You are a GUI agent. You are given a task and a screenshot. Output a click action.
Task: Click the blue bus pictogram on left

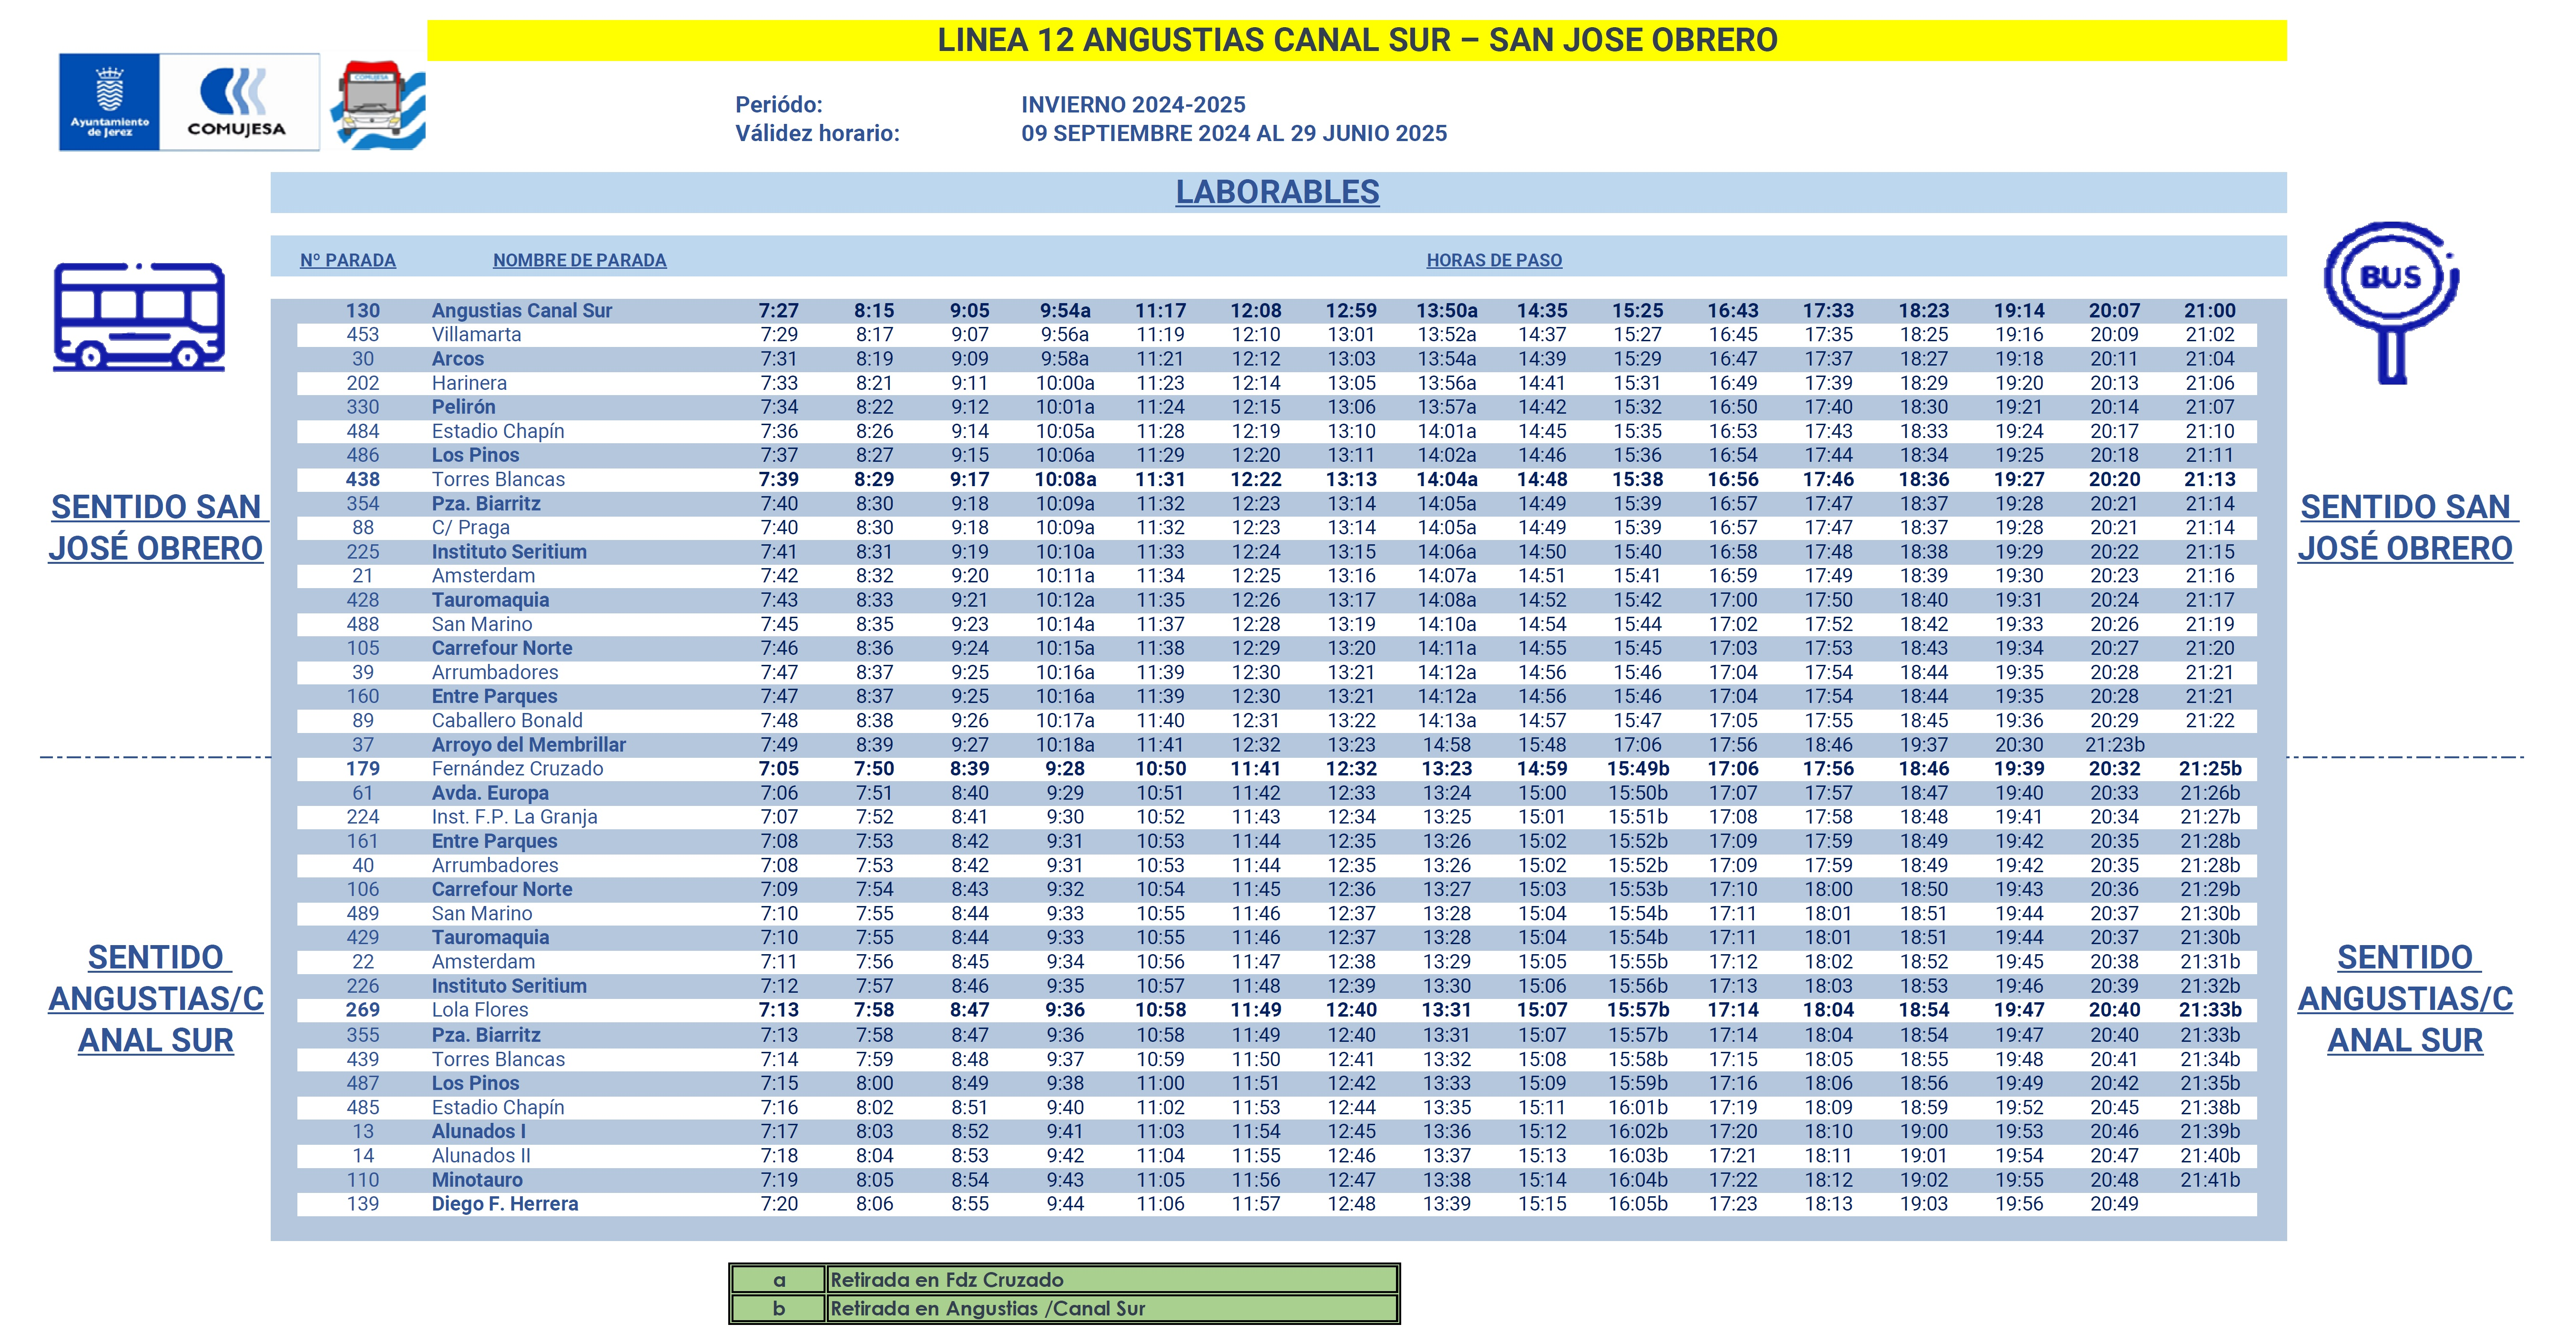click(139, 317)
